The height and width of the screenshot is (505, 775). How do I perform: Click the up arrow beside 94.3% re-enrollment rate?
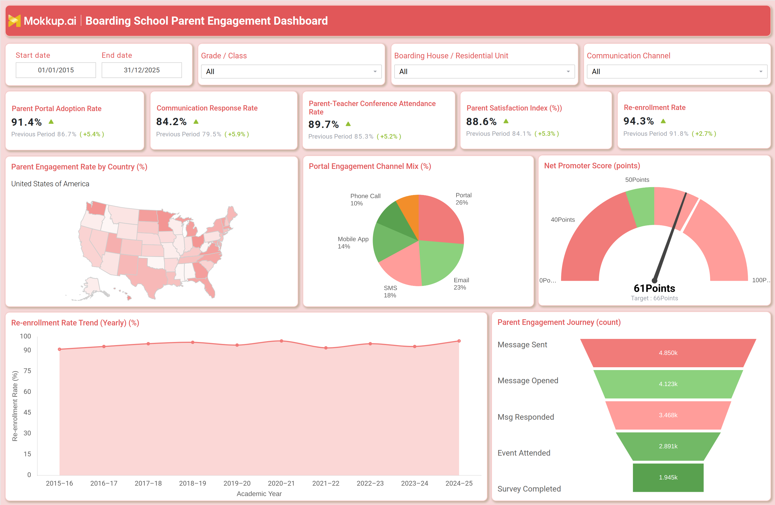[663, 121]
